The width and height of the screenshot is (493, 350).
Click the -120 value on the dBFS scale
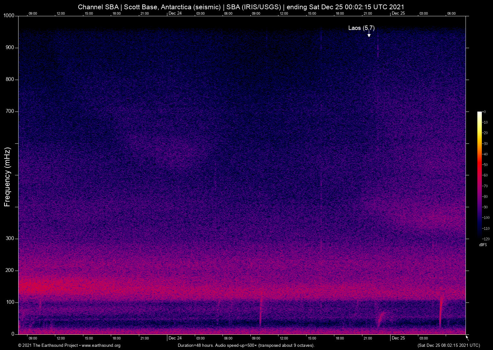click(486, 239)
